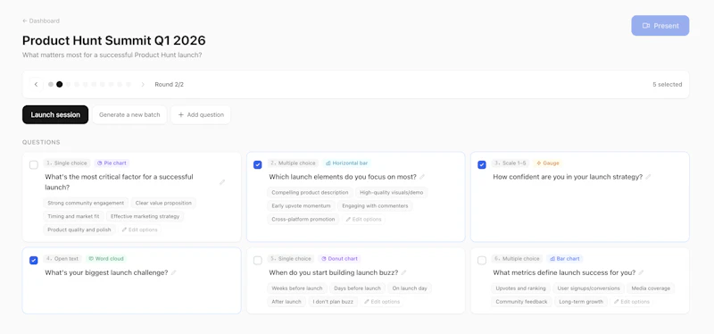Image resolution: width=714 pixels, height=334 pixels.
Task: Open the Pie chart type tag
Action: (x=112, y=163)
